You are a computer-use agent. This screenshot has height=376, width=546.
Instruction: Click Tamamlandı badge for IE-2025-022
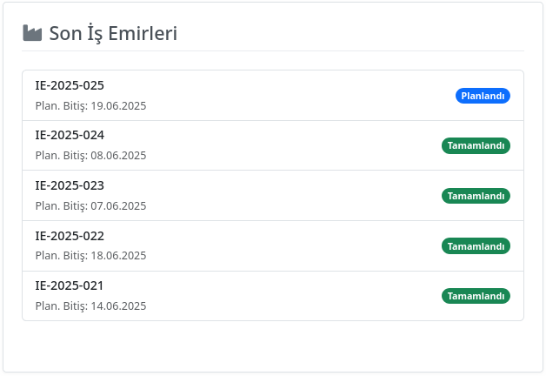click(x=476, y=246)
